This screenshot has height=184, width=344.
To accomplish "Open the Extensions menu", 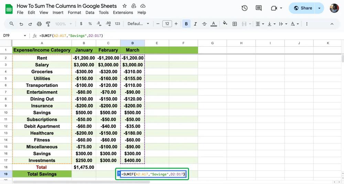I will (x=123, y=12).
